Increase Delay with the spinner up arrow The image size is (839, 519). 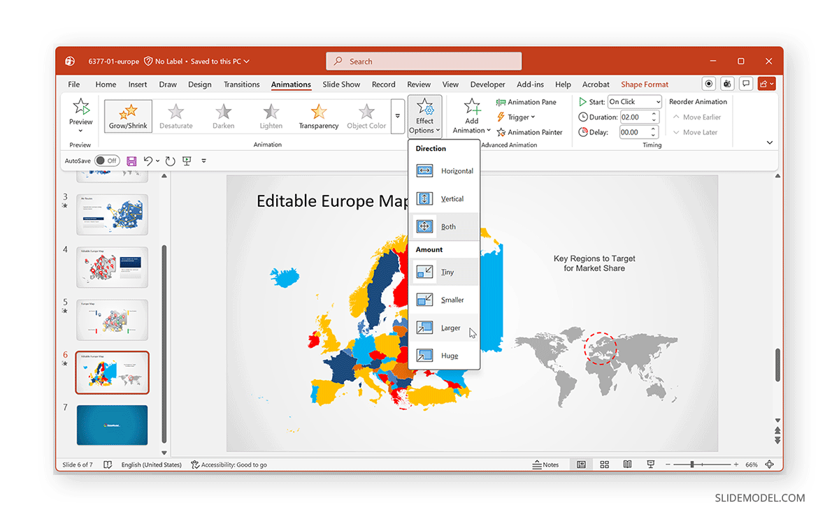655,129
